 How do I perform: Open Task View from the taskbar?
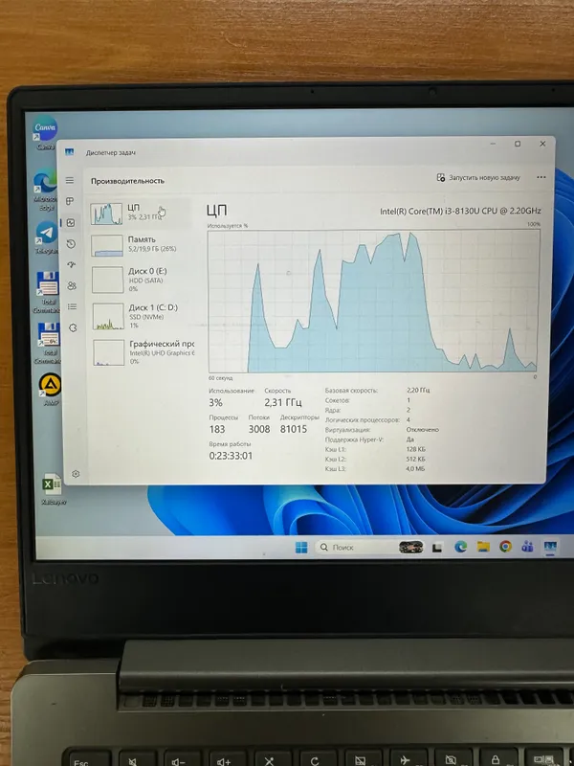click(437, 548)
